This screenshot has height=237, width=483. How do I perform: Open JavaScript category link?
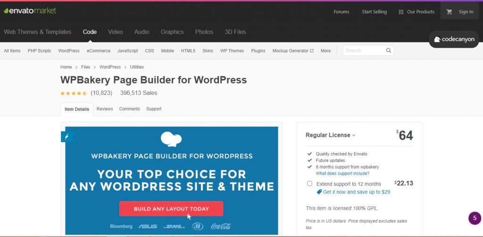128,51
